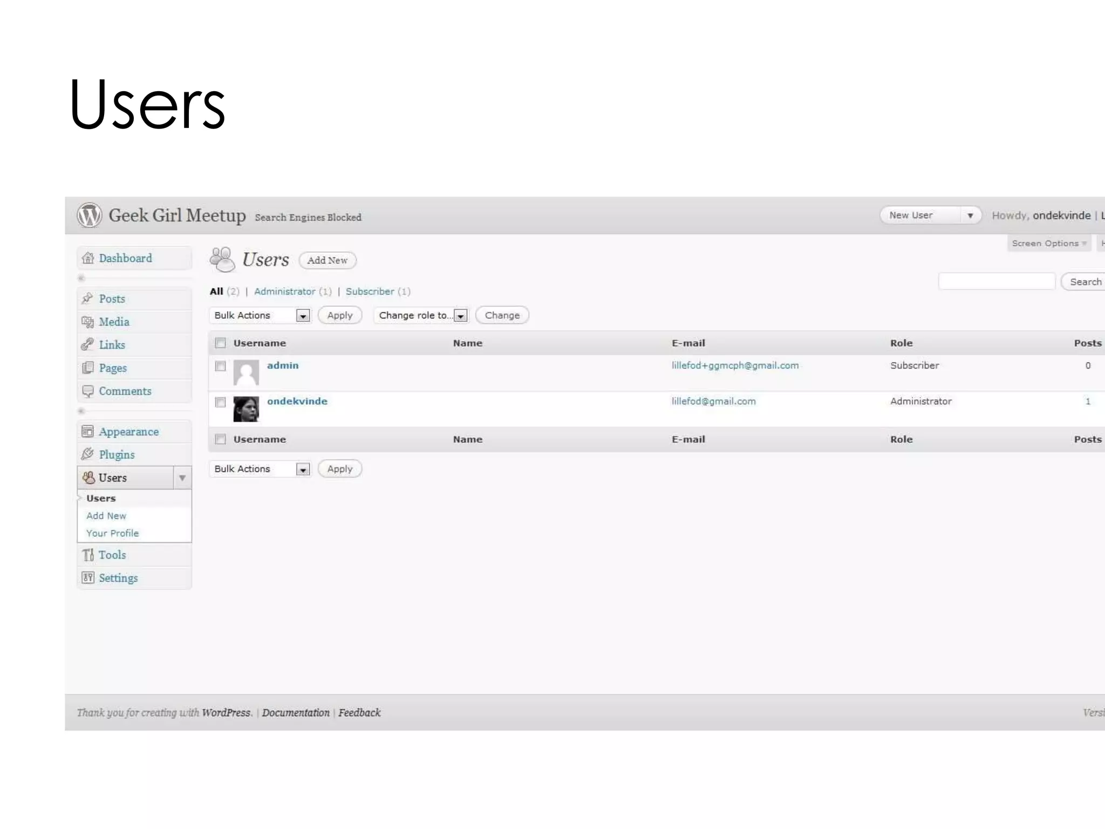Tick the select-all checkbox in table footer
1105x829 pixels.
[x=220, y=439]
